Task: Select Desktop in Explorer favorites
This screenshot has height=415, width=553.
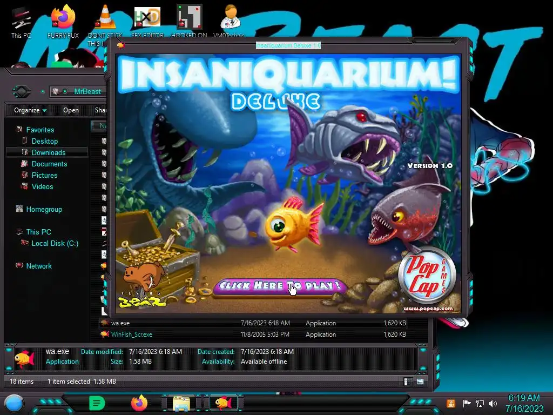Action: (x=44, y=141)
